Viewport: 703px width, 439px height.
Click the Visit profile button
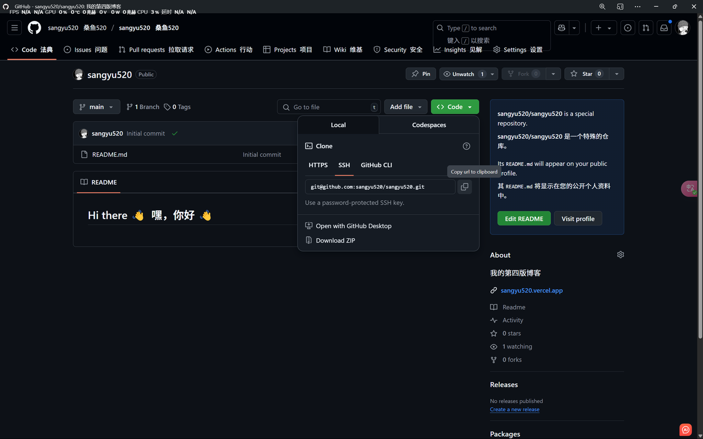tap(578, 218)
